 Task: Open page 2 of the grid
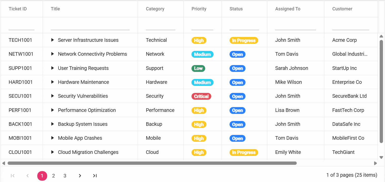53,175
